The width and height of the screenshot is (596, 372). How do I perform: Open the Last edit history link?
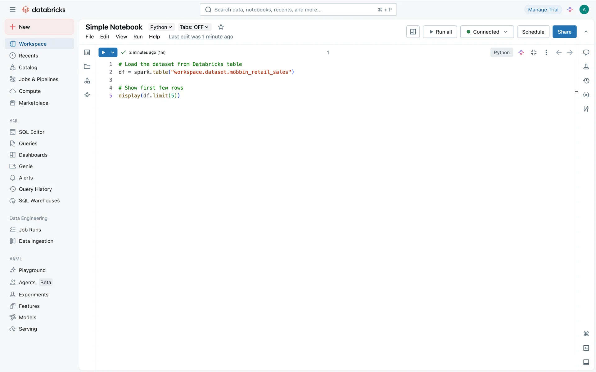[x=201, y=37]
